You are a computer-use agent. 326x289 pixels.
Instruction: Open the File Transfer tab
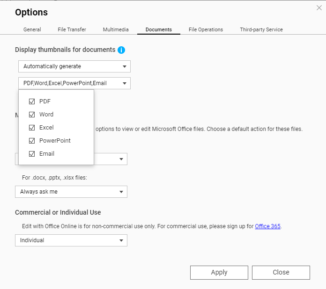pos(72,29)
